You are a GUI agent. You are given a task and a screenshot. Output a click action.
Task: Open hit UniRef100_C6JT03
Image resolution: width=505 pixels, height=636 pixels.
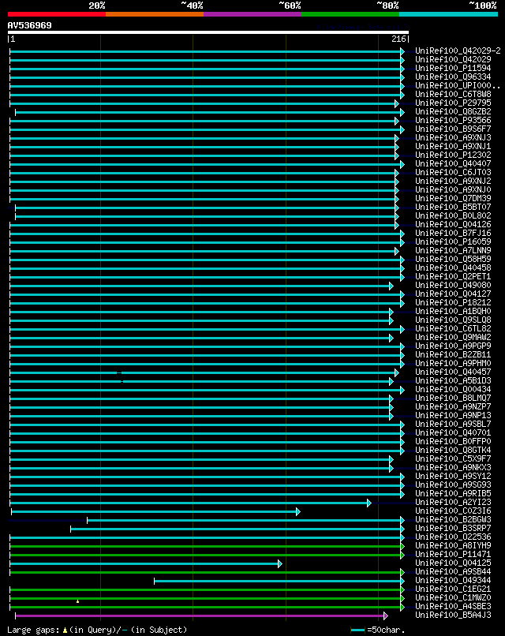453,172
